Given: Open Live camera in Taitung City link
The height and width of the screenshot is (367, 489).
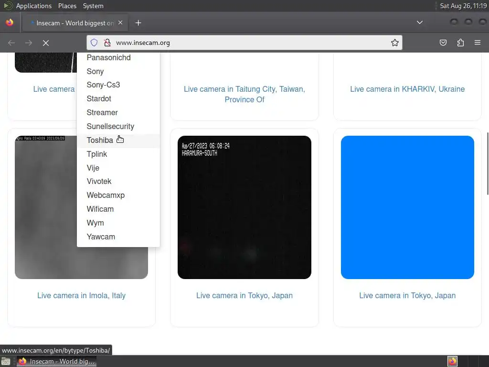Looking at the screenshot, I should point(244,94).
